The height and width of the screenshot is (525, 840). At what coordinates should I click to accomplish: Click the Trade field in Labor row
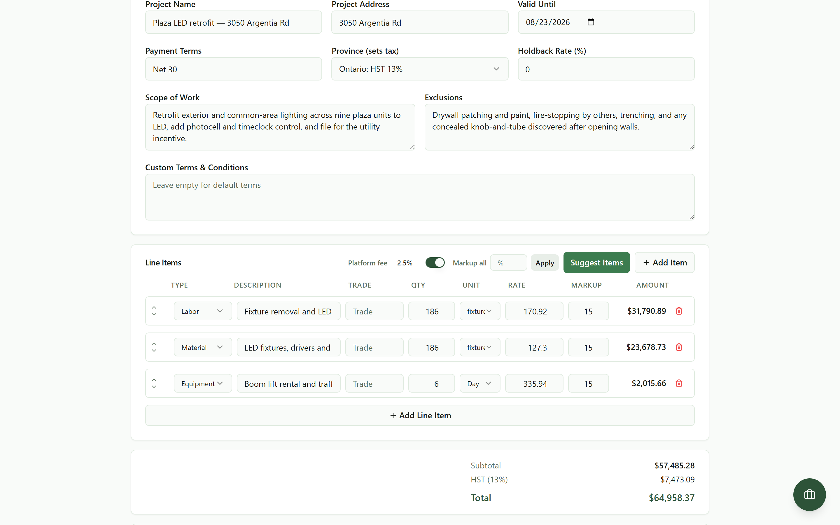[374, 311]
